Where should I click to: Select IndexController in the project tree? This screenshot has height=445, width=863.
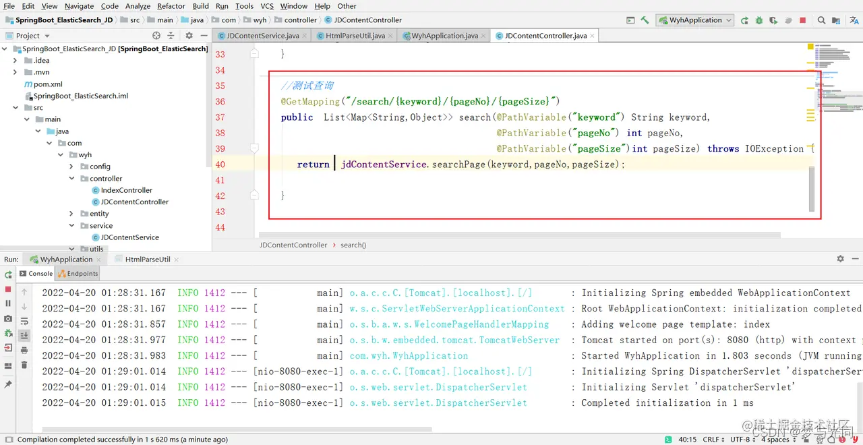[x=121, y=190]
